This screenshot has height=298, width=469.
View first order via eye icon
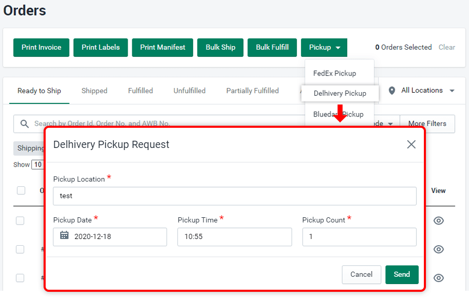point(438,221)
